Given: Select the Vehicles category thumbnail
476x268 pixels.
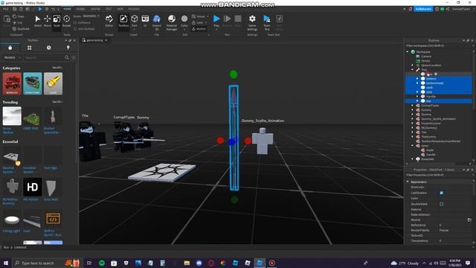Looking at the screenshot, I should click(12, 83).
